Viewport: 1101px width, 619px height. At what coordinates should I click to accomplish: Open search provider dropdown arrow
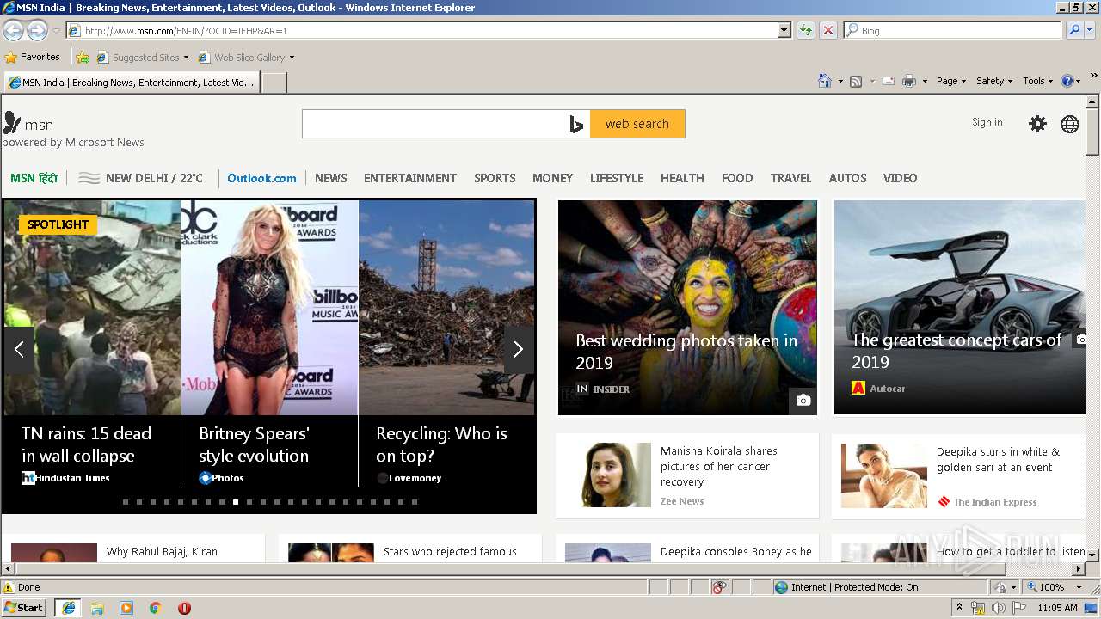point(1092,30)
